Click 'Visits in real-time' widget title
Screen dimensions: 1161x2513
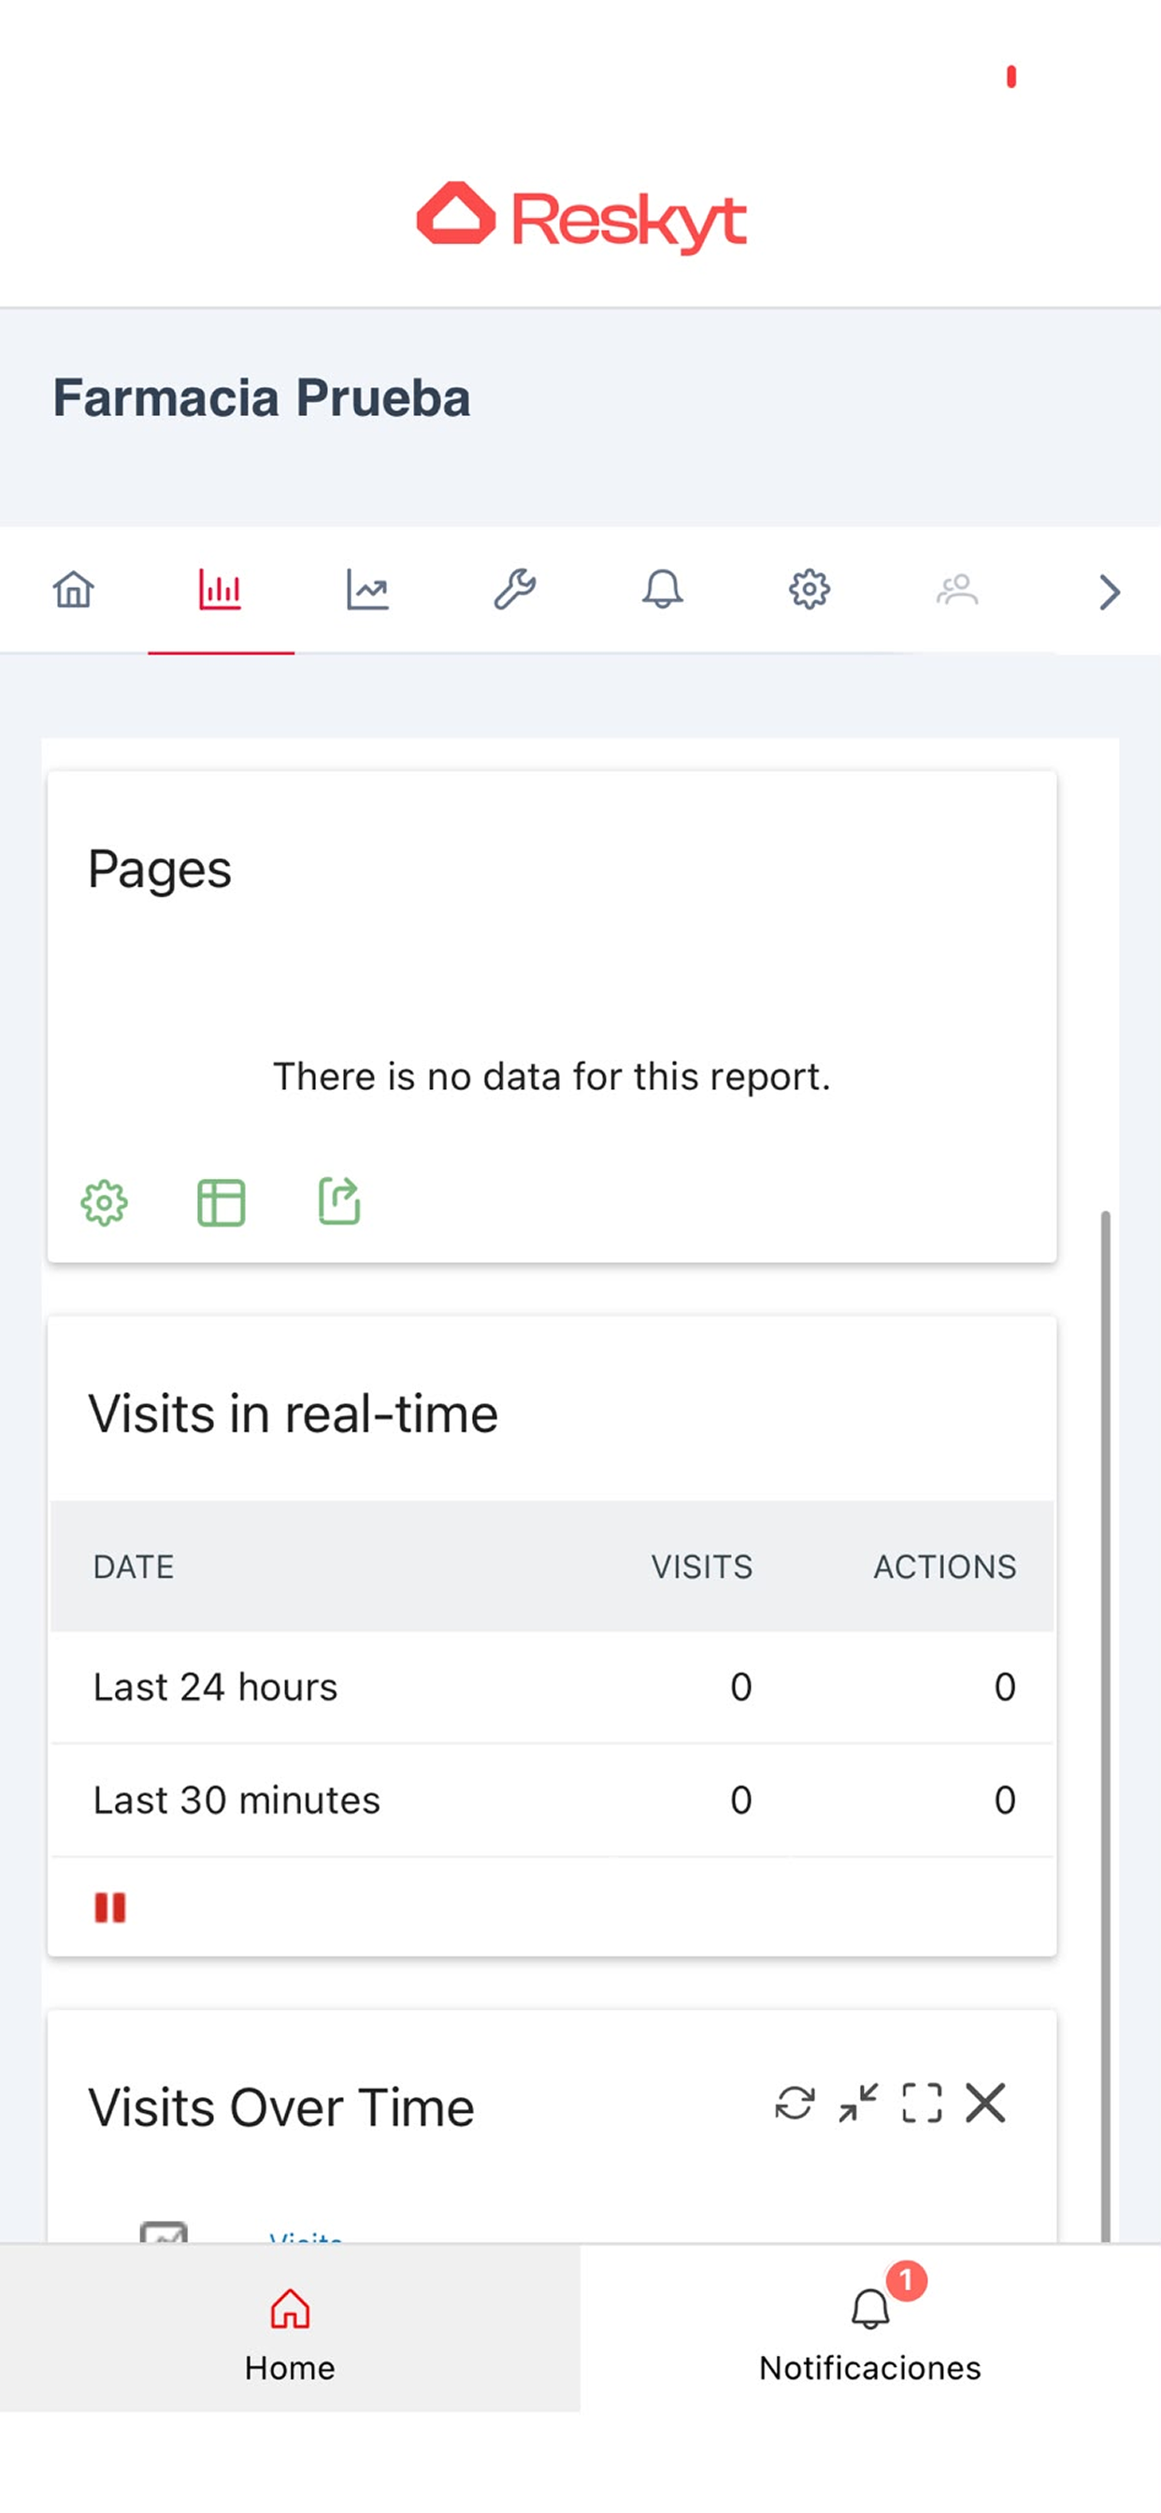pyautogui.click(x=293, y=1414)
